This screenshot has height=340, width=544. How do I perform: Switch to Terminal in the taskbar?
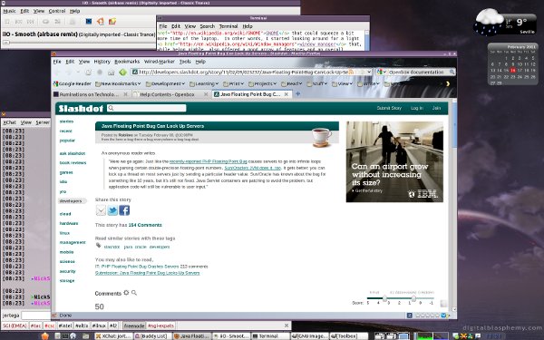pos(270,335)
